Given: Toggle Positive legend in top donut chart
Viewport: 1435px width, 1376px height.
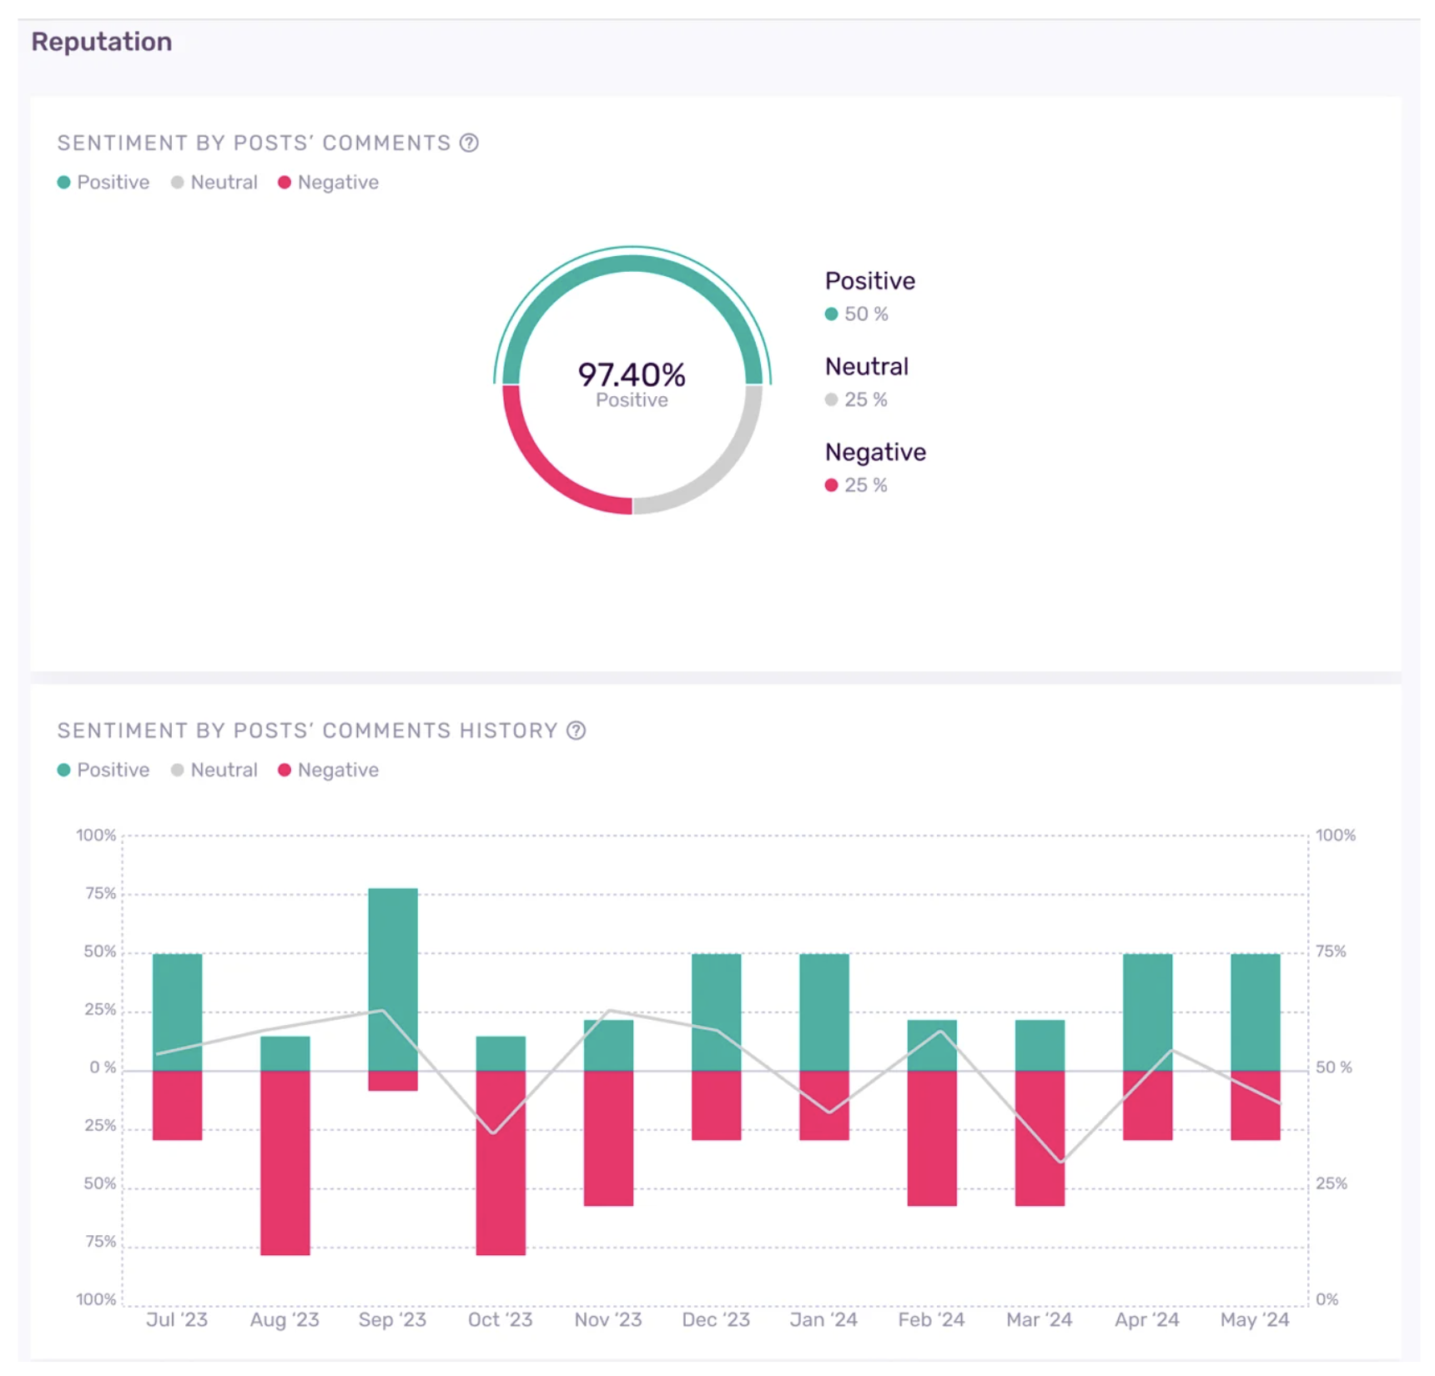Looking at the screenshot, I should click(x=103, y=183).
